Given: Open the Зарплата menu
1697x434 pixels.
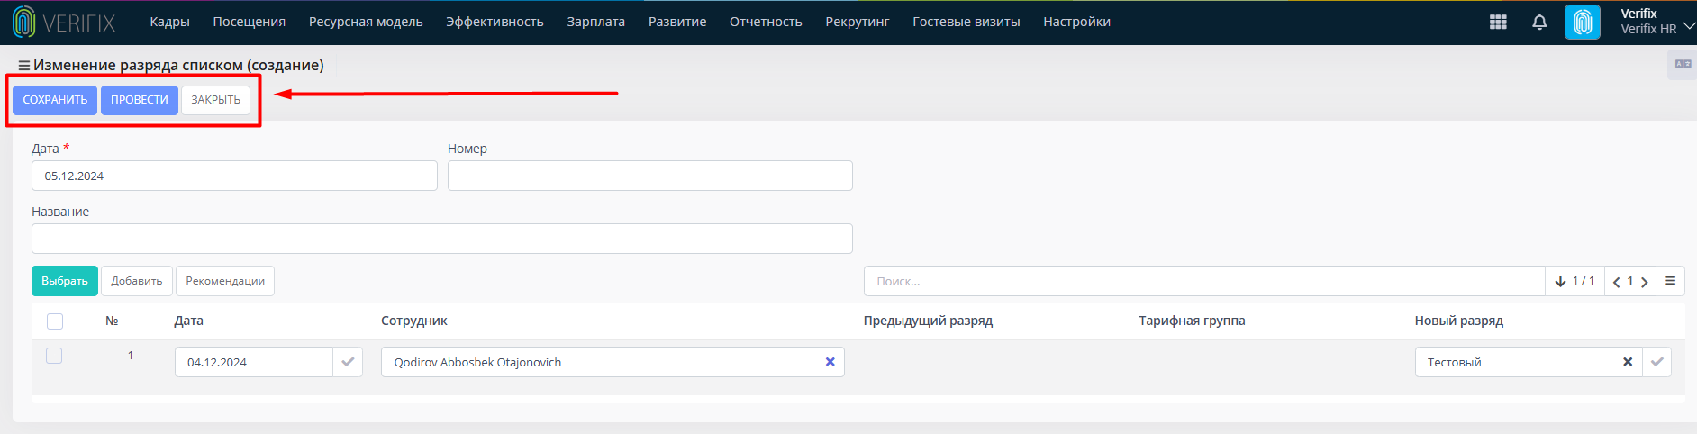Looking at the screenshot, I should [x=595, y=22].
